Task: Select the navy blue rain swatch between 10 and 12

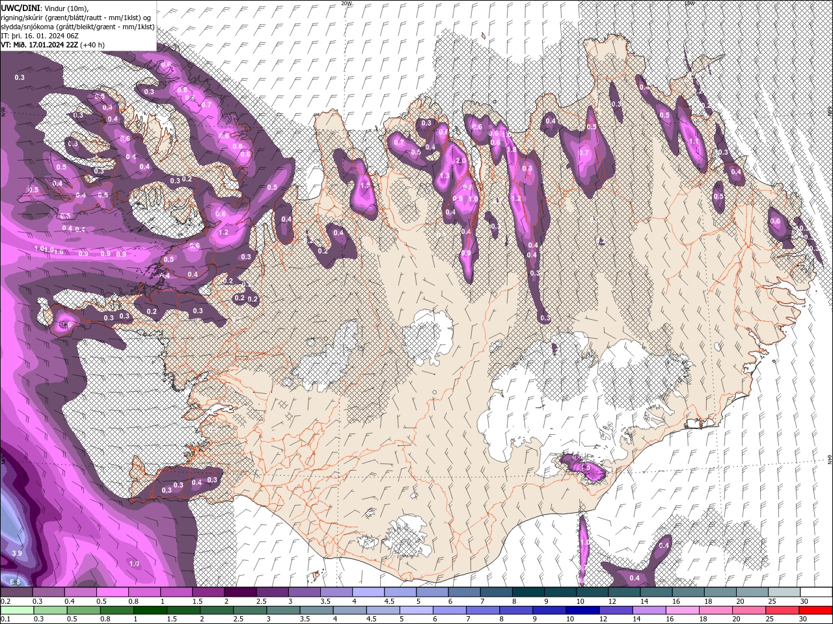Action: point(582,610)
